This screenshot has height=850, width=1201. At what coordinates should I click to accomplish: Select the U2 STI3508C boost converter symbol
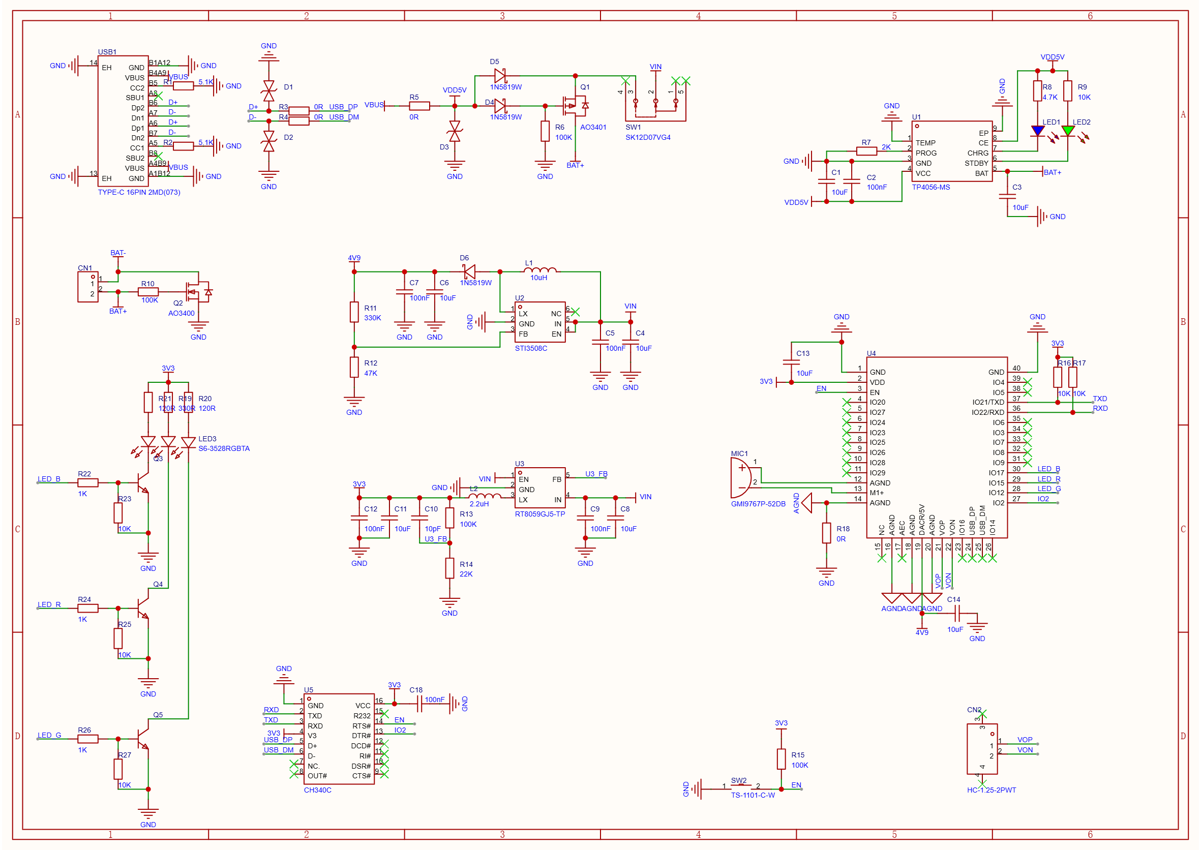[540, 322]
